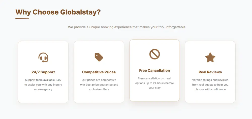
Task: Click the star reviews icon
Action: point(210,57)
